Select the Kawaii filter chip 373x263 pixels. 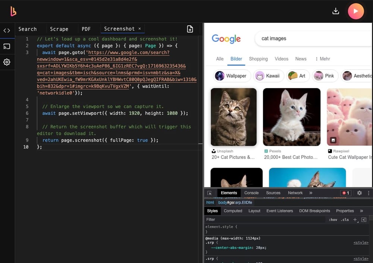click(x=269, y=76)
